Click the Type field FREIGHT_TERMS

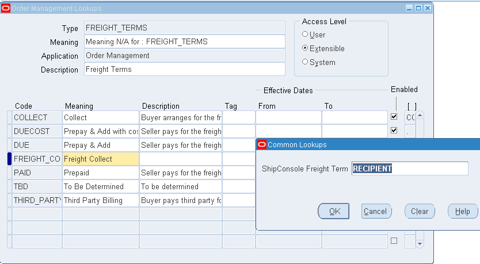pyautogui.click(x=185, y=28)
